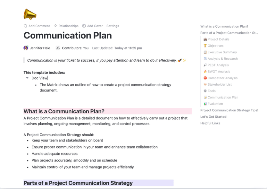267x189 pixels.
Task: Click the 'This template includes:' text
Action: coord(44,73)
